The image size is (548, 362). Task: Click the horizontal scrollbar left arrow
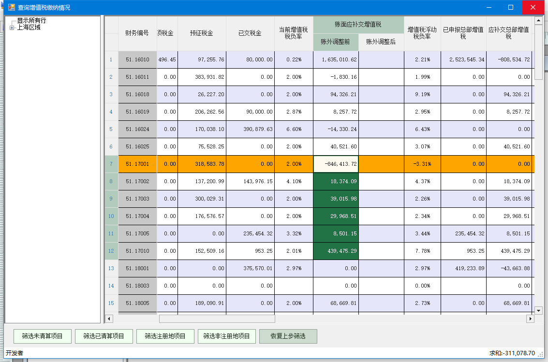tap(109, 319)
